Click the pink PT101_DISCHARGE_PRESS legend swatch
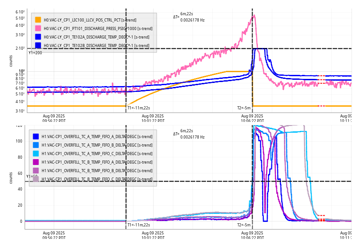 click(38, 28)
